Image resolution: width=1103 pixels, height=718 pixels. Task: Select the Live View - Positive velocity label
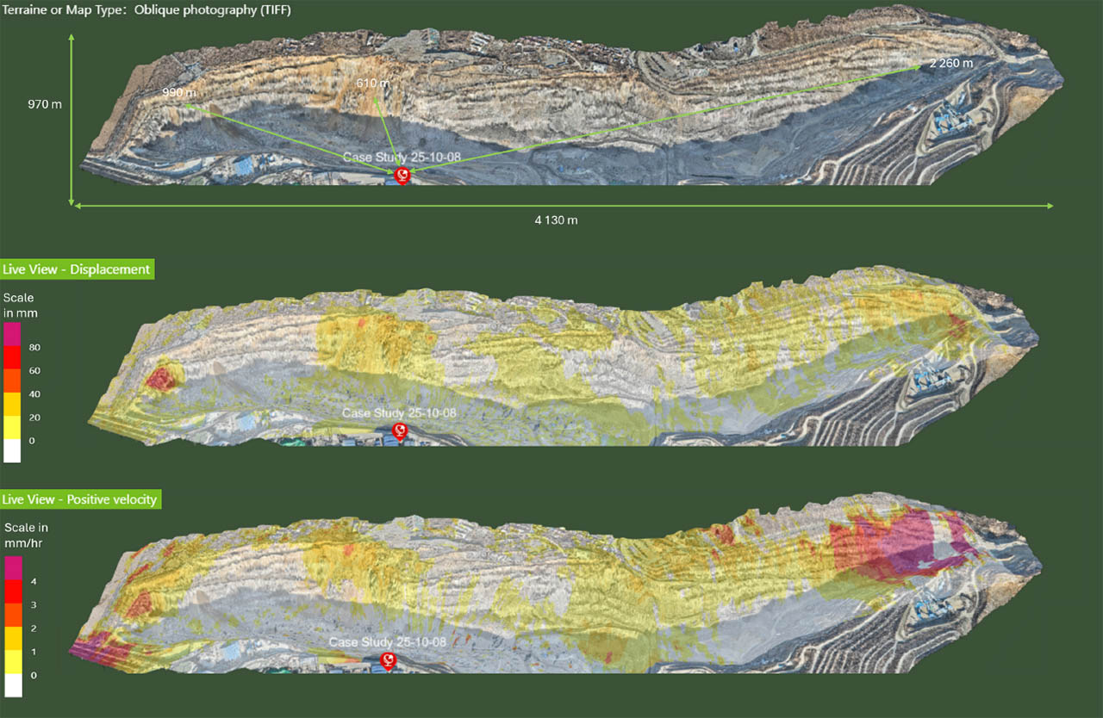pos(81,499)
